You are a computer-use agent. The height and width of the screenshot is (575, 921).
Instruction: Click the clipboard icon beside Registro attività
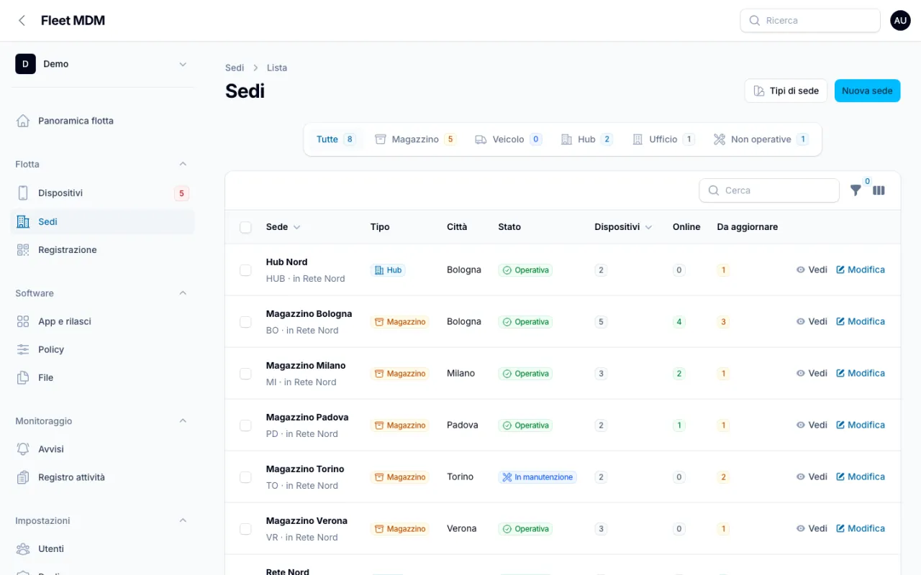click(23, 477)
